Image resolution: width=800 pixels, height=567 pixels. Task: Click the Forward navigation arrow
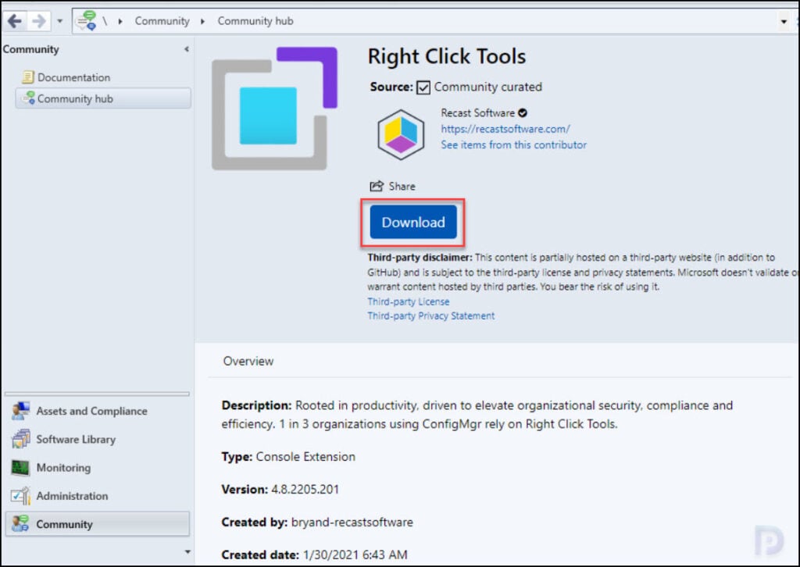pos(39,21)
